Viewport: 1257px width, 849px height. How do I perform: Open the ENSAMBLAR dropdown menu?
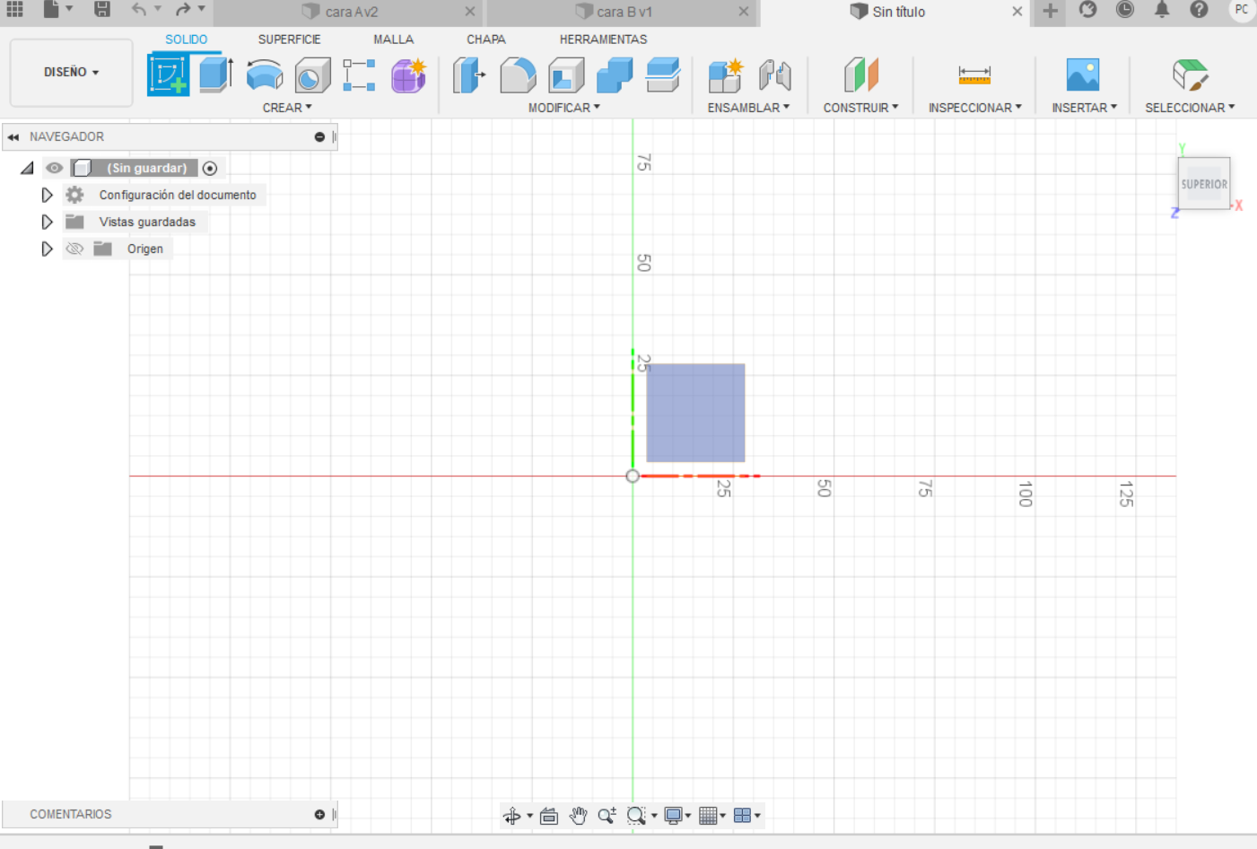748,108
